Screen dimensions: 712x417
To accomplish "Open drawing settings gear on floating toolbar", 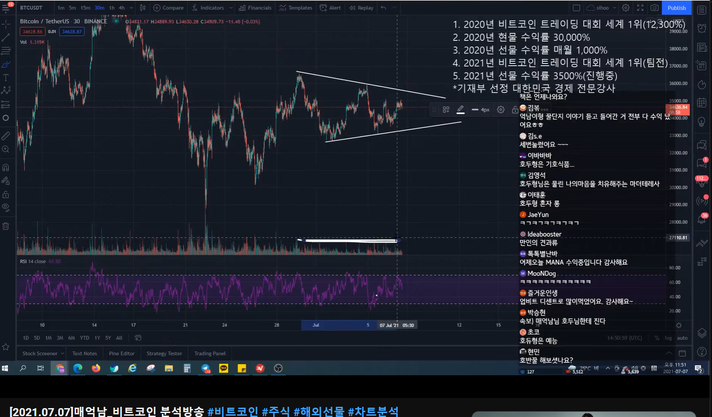I will coord(501,109).
